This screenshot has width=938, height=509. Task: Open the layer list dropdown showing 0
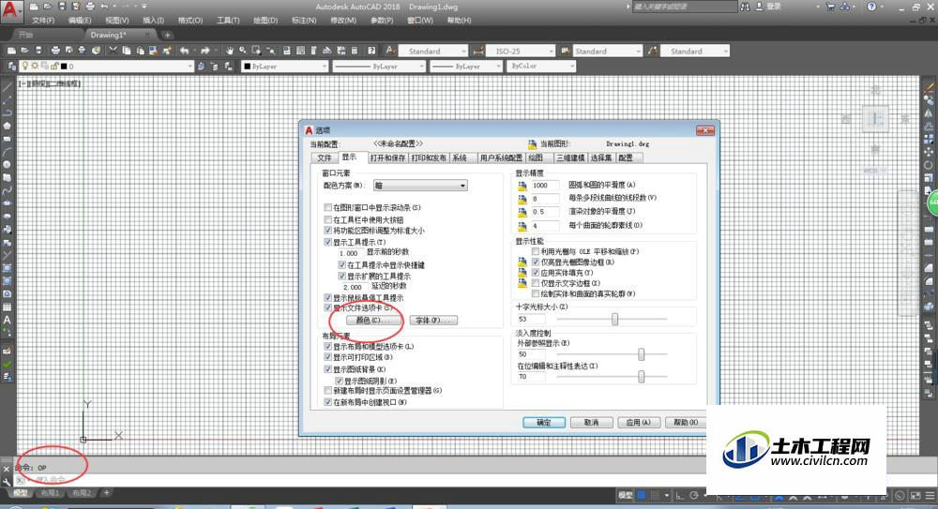(107, 67)
